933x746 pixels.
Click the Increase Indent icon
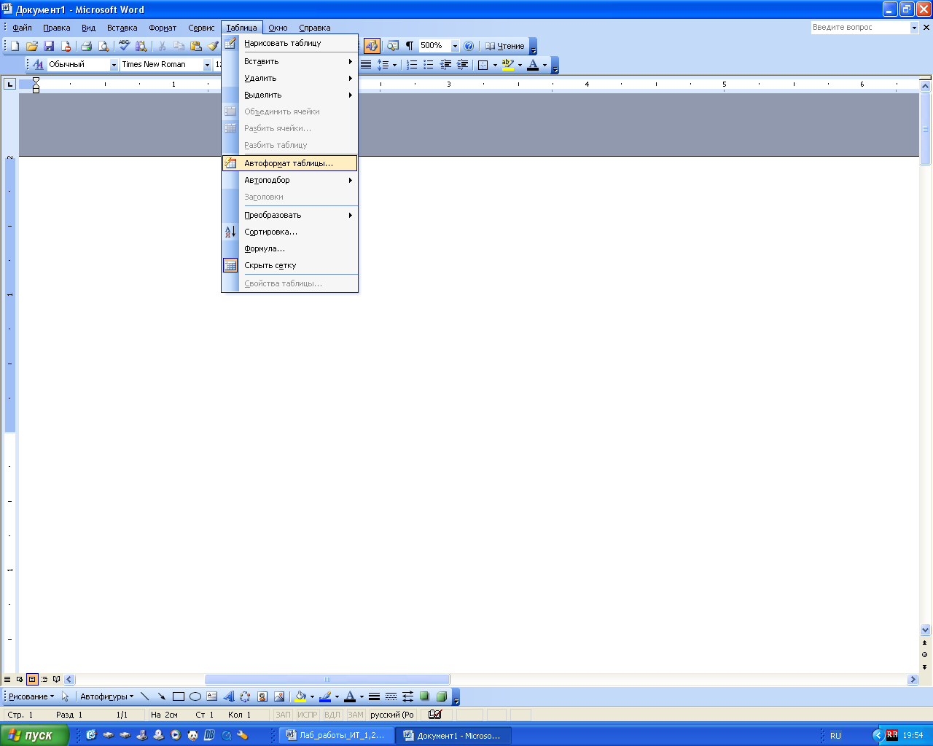[x=462, y=65]
